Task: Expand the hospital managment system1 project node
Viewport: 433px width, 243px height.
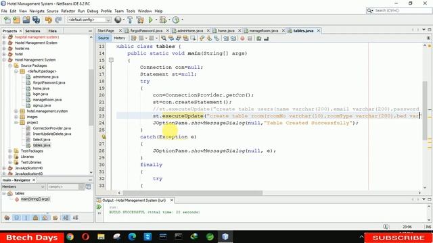Action: (x=4, y=37)
